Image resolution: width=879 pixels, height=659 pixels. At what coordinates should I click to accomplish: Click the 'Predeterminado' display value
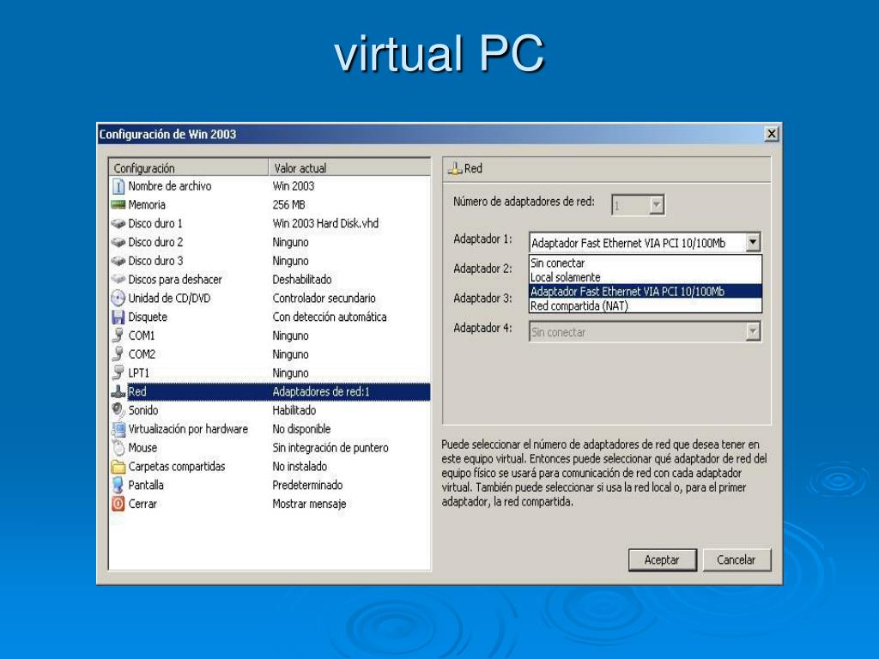(x=307, y=486)
